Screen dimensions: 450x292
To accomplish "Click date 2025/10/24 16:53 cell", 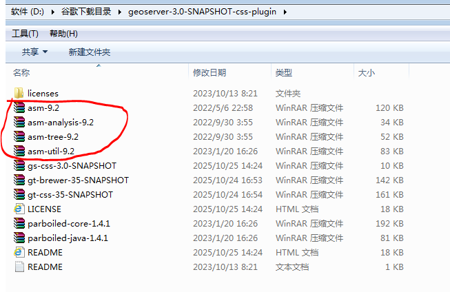I will coord(227,180).
